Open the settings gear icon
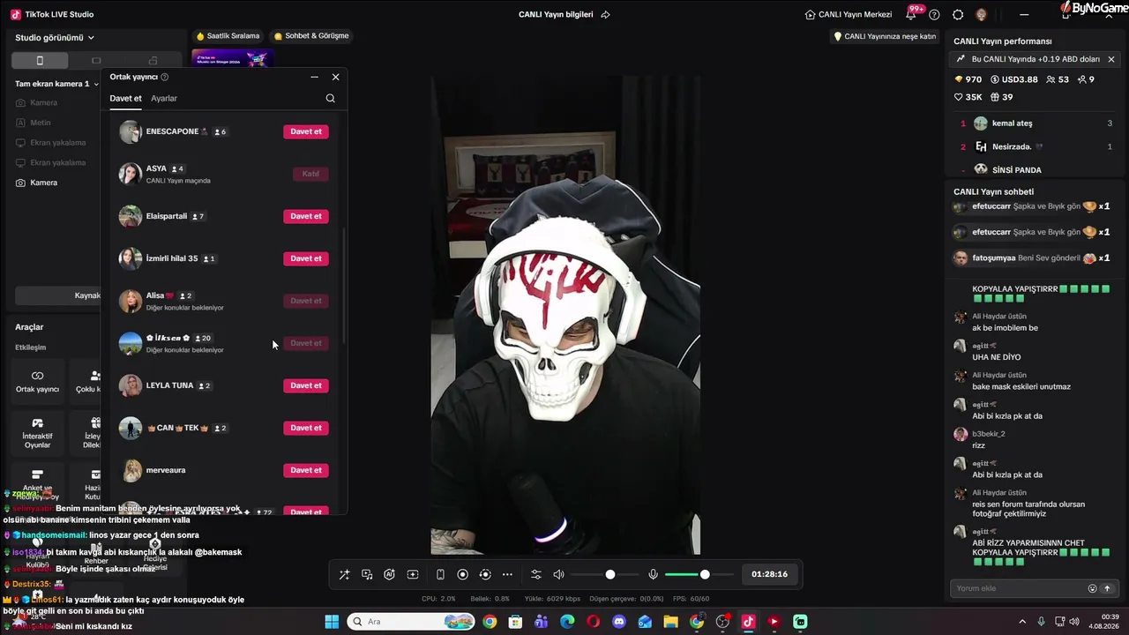Viewport: 1129px width, 635px height. click(x=958, y=15)
